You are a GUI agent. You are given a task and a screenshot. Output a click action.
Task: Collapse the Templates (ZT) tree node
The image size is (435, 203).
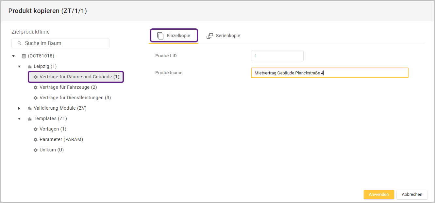19,119
